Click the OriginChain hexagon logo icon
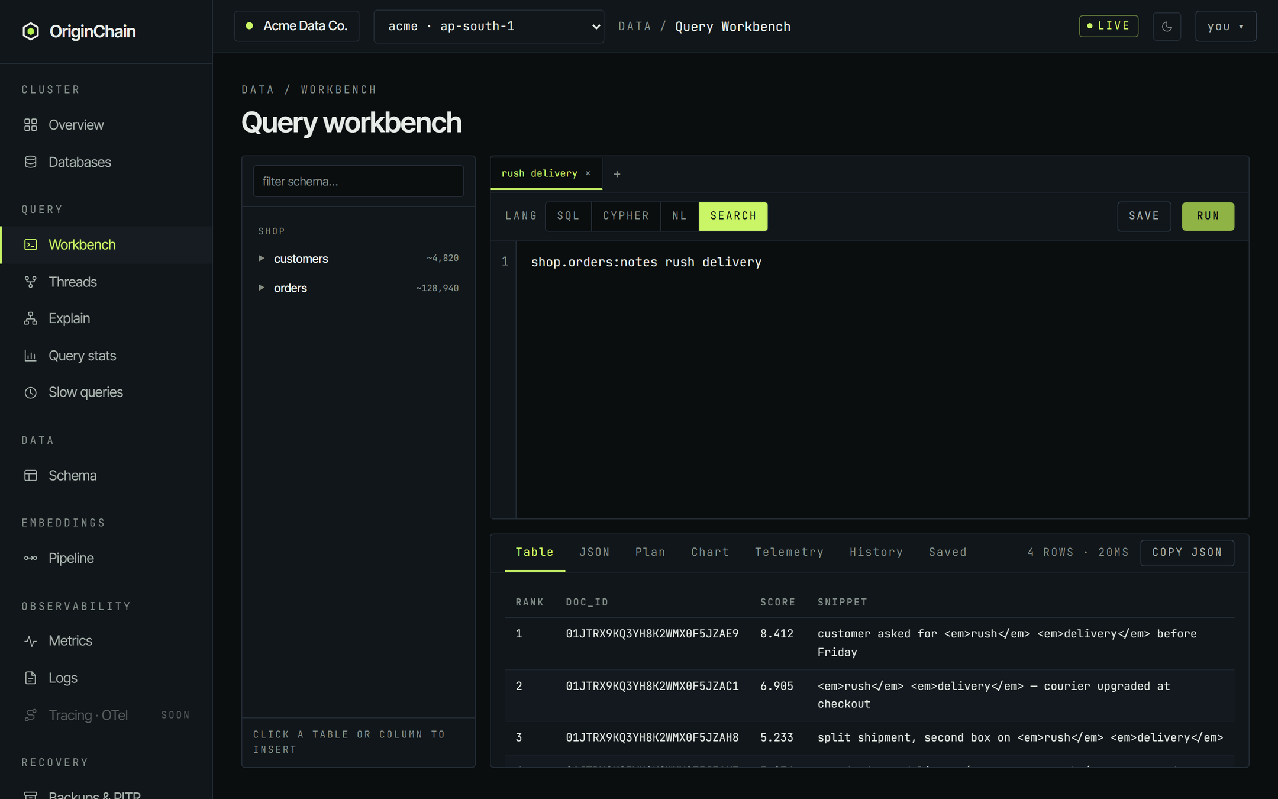The height and width of the screenshot is (799, 1278). pos(31,31)
